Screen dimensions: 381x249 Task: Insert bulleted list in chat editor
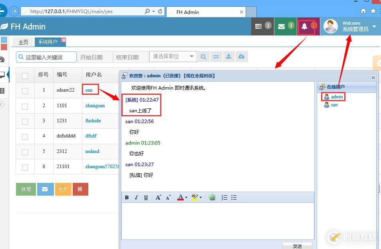click(234, 197)
